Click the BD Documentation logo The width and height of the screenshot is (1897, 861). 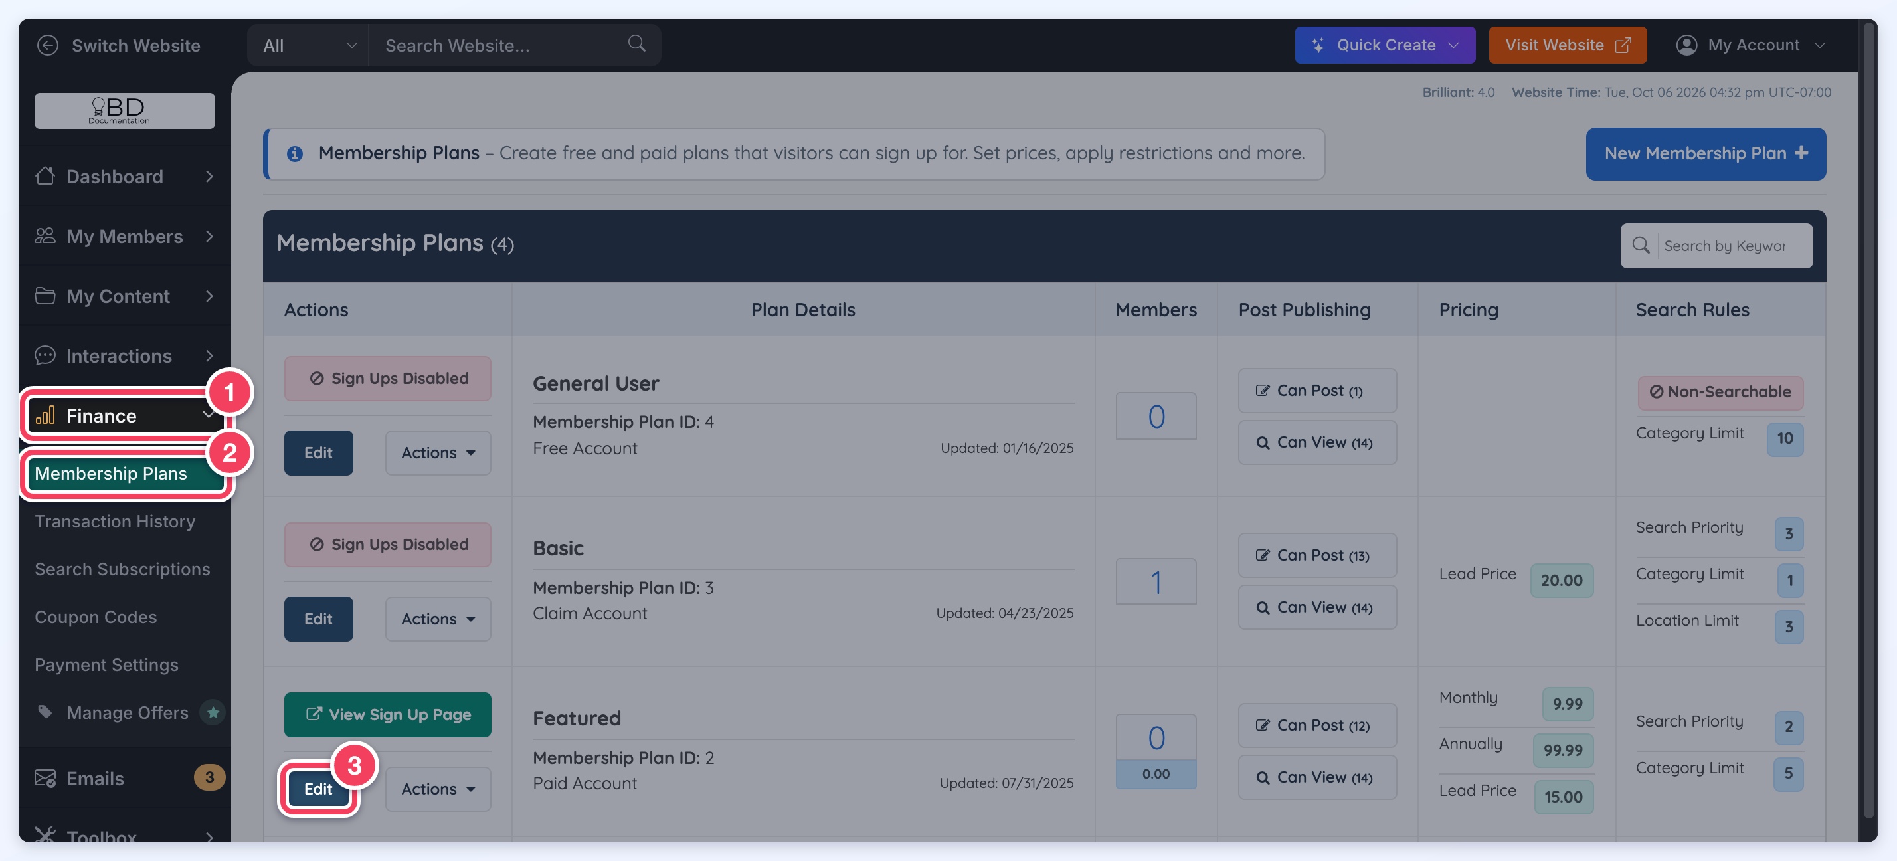point(124,110)
